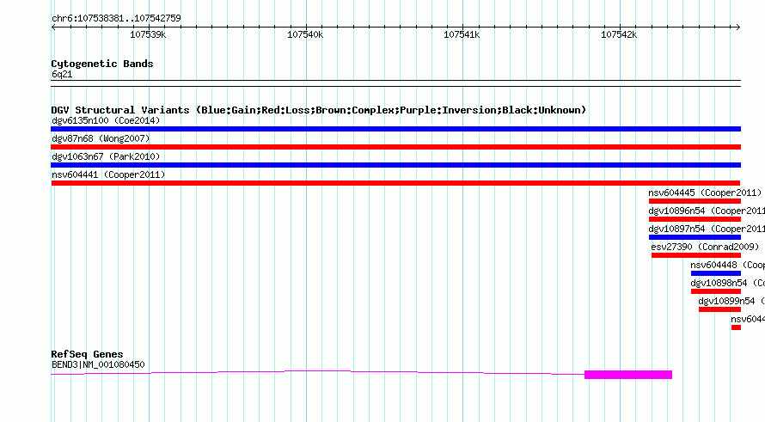Click the BEND3|NM_001080450 gene label
Screen dimensions: 765x422
[x=98, y=364]
